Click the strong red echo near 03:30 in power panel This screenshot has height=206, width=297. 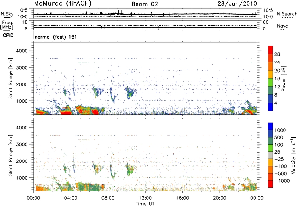pyautogui.click(x=66, y=112)
